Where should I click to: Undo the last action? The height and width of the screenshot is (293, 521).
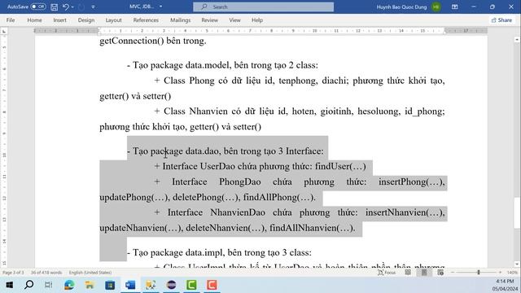65,7
